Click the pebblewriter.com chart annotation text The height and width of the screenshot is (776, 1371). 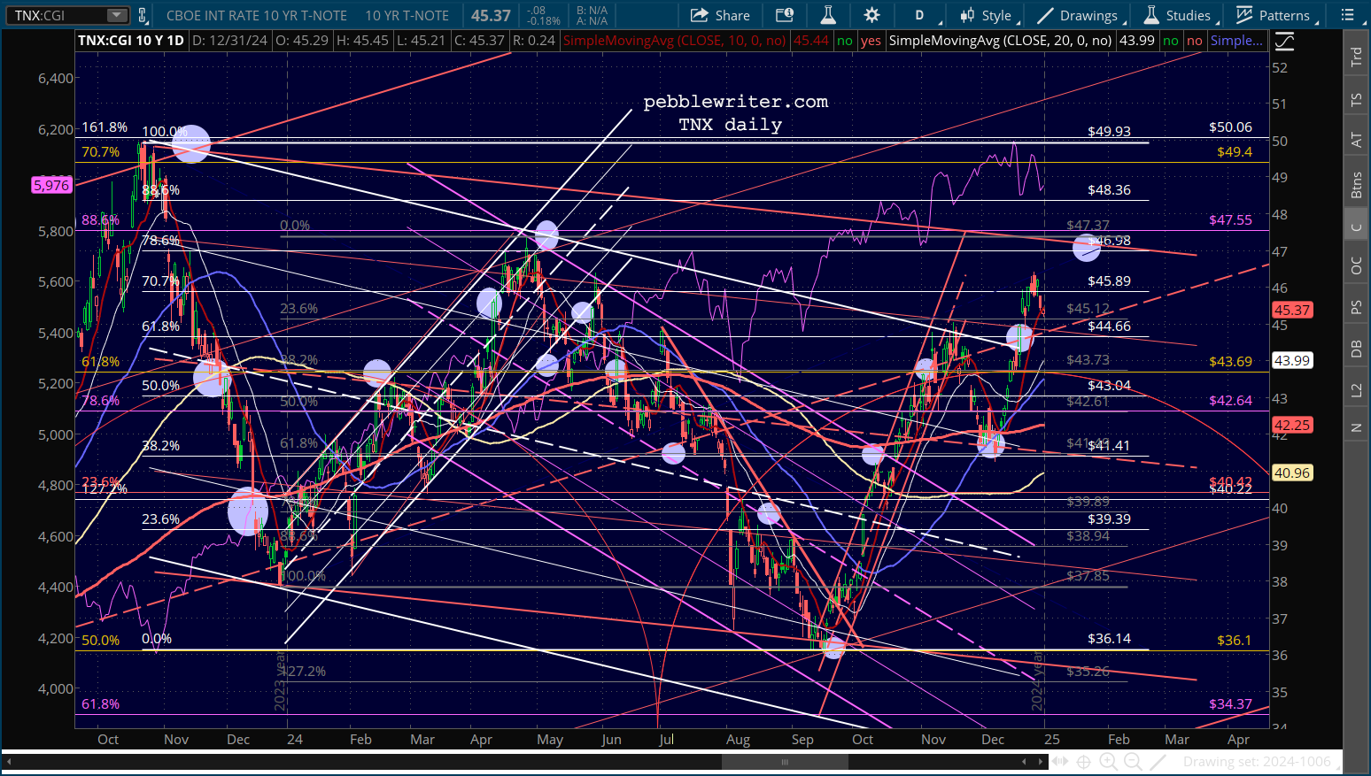point(736,102)
